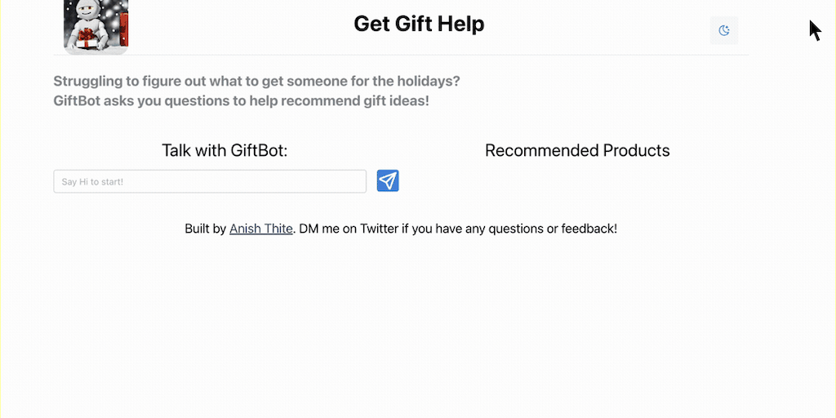
Task: Click the word "holidays" in the tagline
Action: pyautogui.click(x=429, y=81)
